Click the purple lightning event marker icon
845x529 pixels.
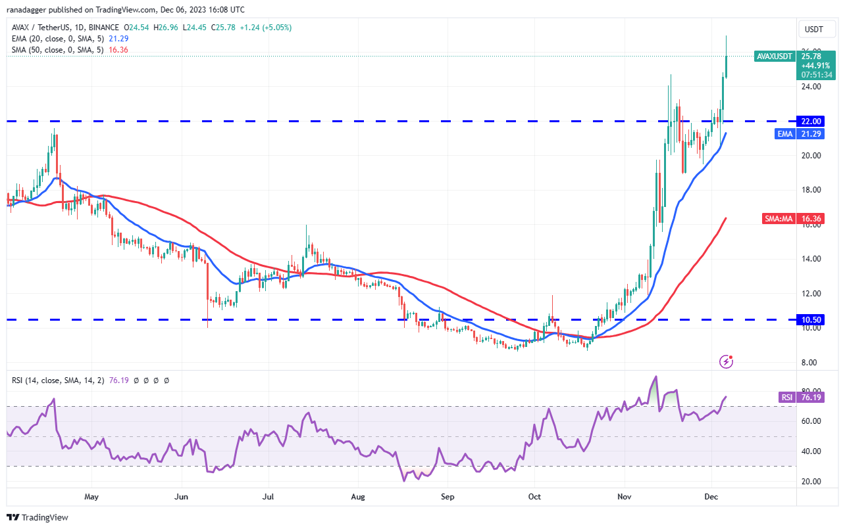pos(726,361)
